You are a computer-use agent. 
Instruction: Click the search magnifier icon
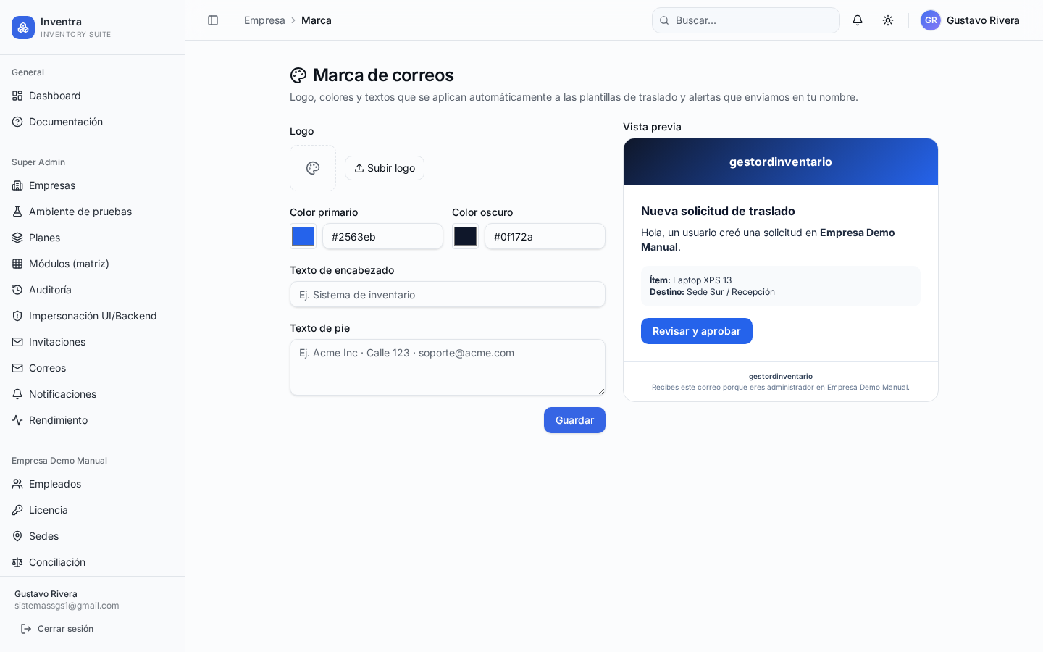(664, 20)
